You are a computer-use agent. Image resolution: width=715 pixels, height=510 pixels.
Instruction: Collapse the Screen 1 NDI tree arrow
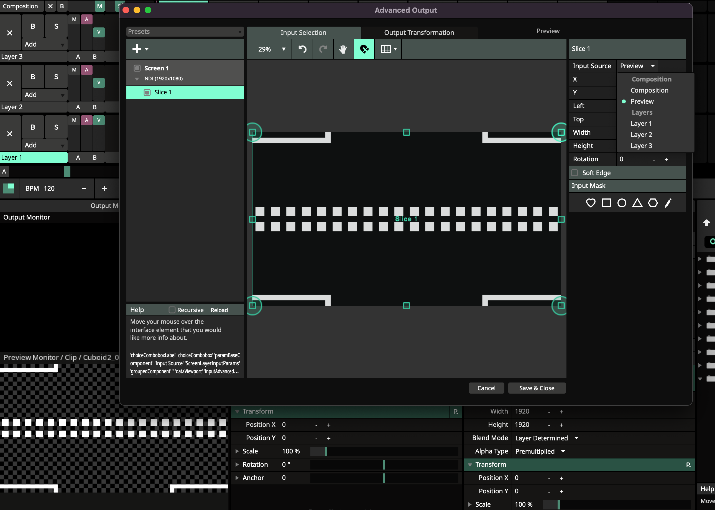coord(137,79)
